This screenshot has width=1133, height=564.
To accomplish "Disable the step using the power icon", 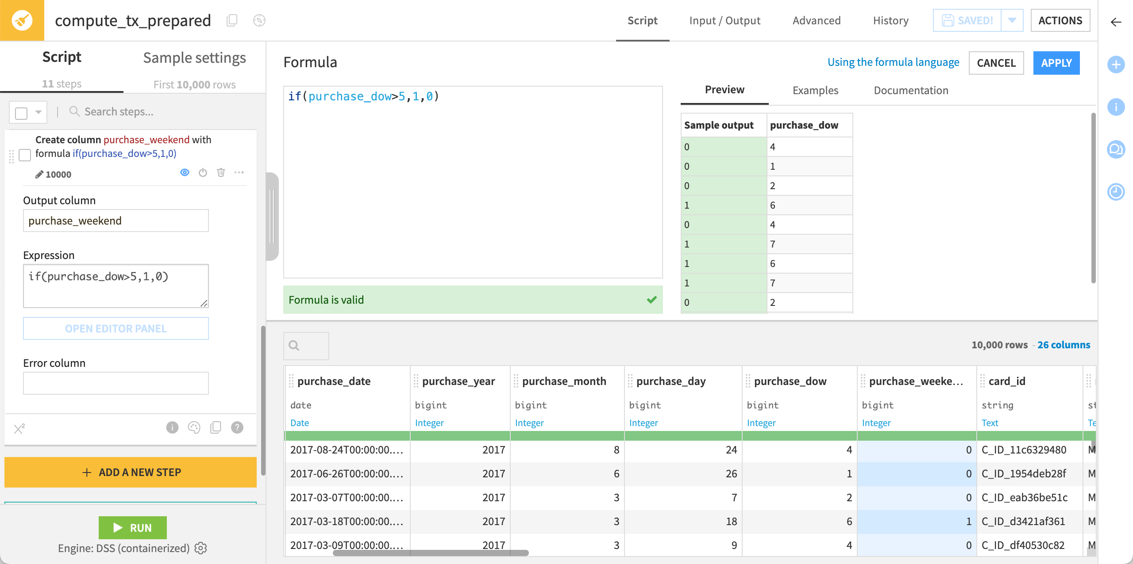I will coord(203,173).
